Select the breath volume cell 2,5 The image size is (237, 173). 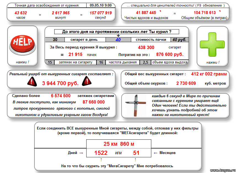tap(146, 62)
